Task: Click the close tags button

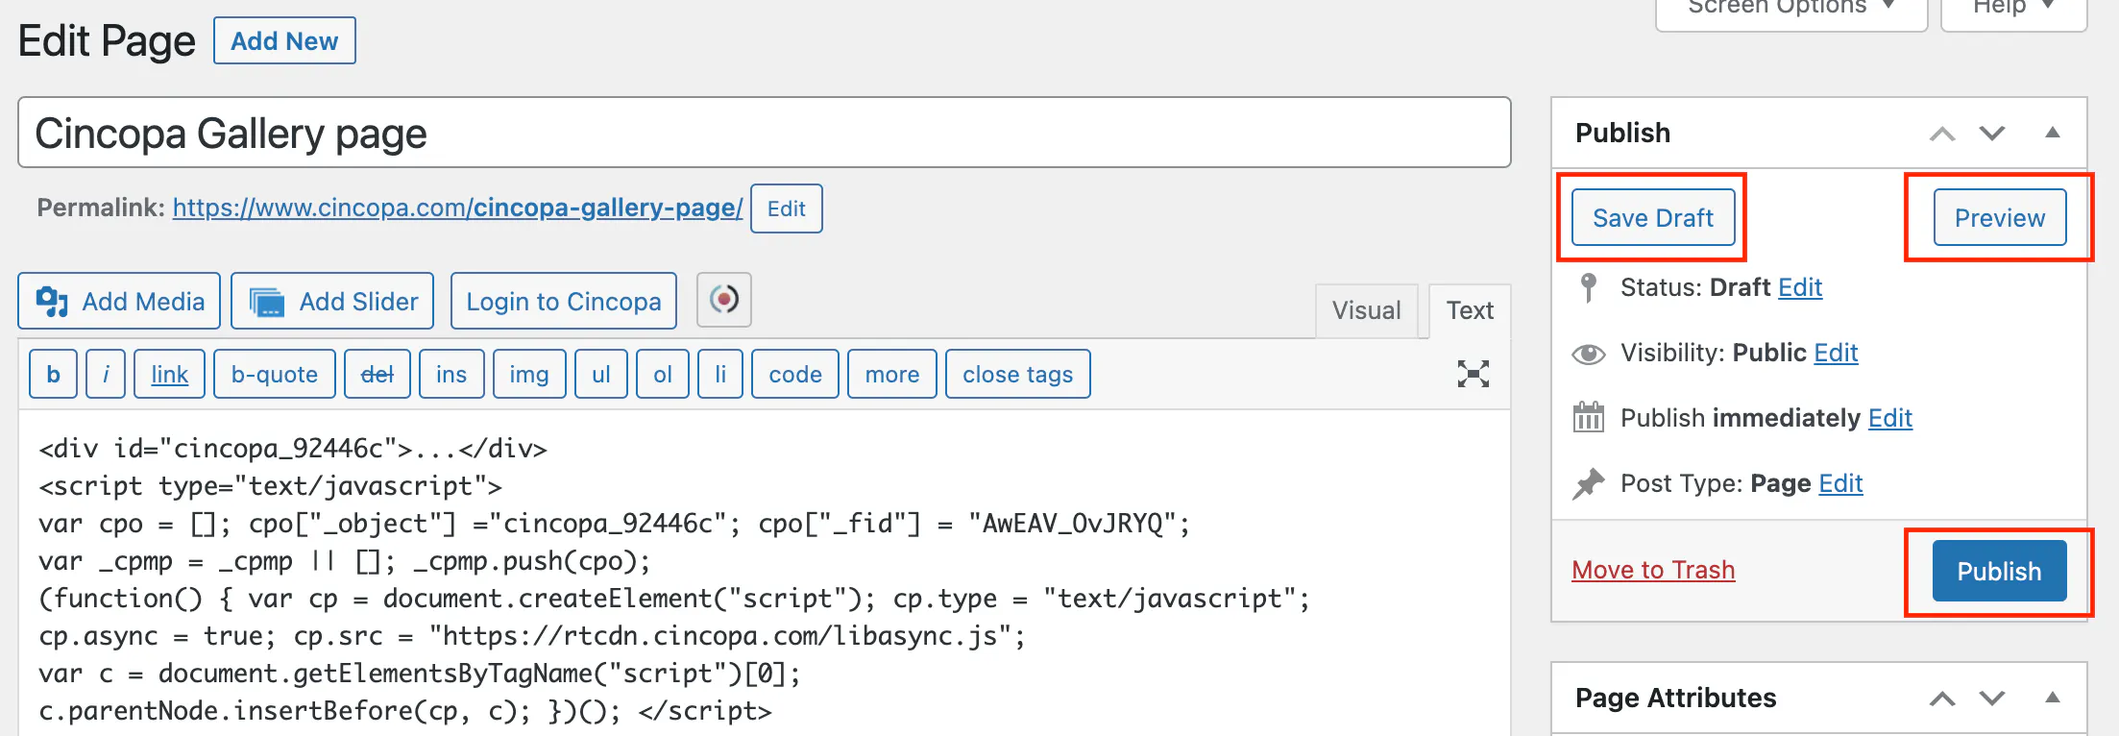Action: [1018, 374]
